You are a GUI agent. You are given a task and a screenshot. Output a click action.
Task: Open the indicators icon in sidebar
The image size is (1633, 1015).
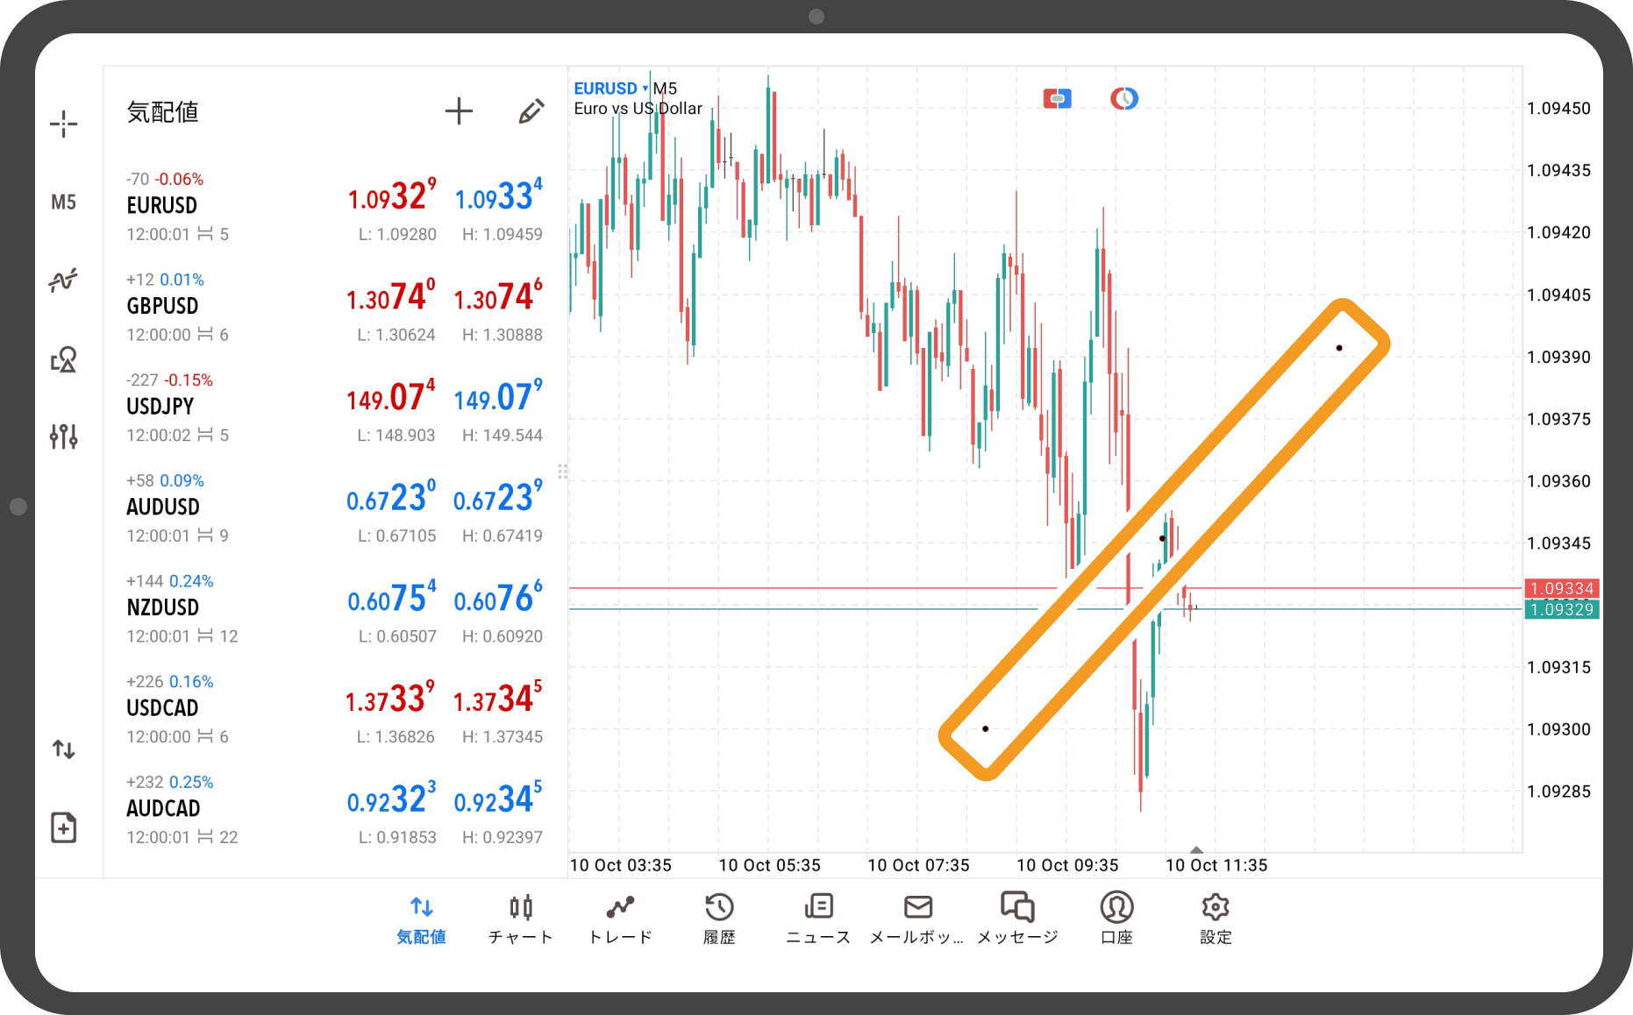pyautogui.click(x=63, y=280)
